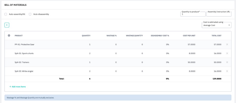The image size is (236, 103).
Task: Open the Average Cost dropdown
Action: click(217, 25)
